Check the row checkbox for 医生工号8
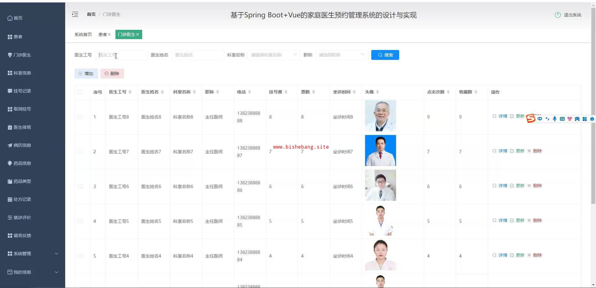This screenshot has height=288, width=596. pyautogui.click(x=80, y=117)
